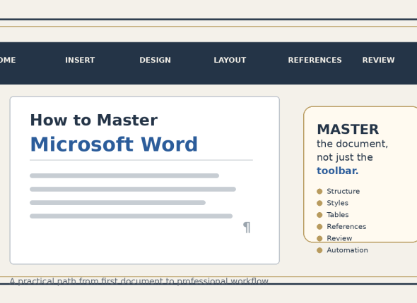Select the LAYOUT tab
The height and width of the screenshot is (303, 417).
230,60
